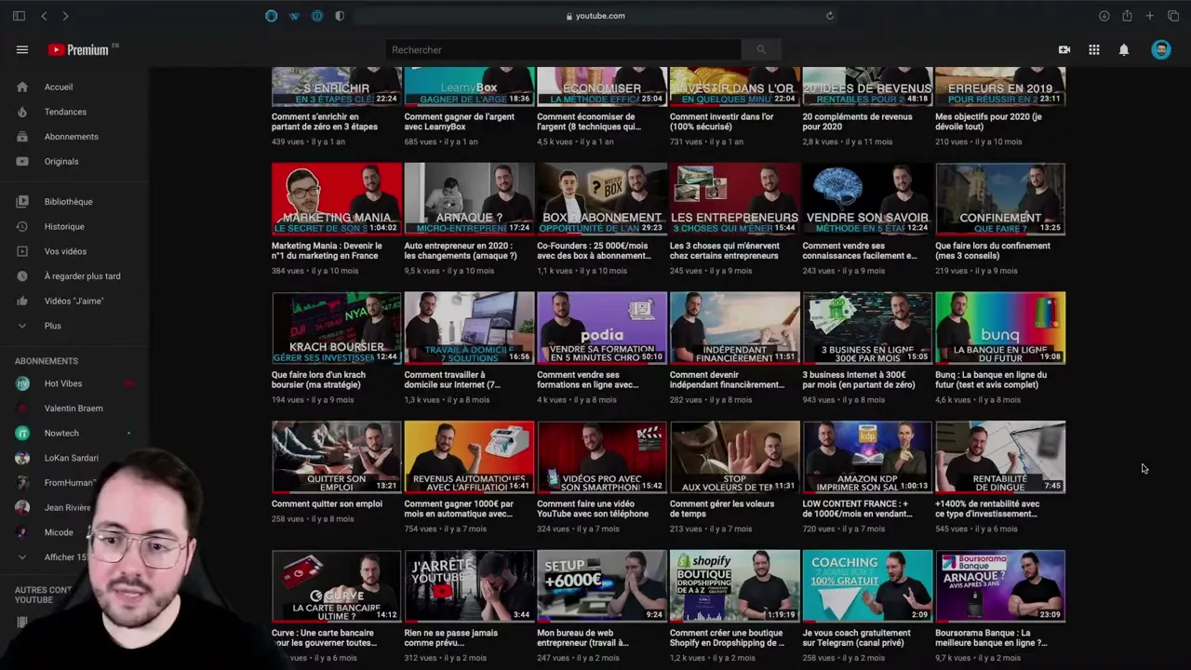Viewport: 1191px width, 670px height.
Task: Open the YouTube apps grid
Action: tap(1094, 49)
